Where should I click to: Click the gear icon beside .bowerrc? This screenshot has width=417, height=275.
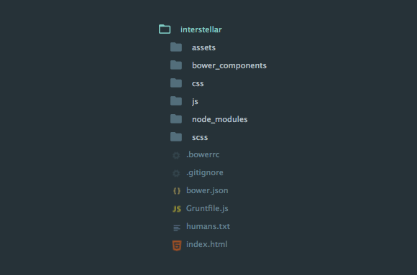point(176,155)
